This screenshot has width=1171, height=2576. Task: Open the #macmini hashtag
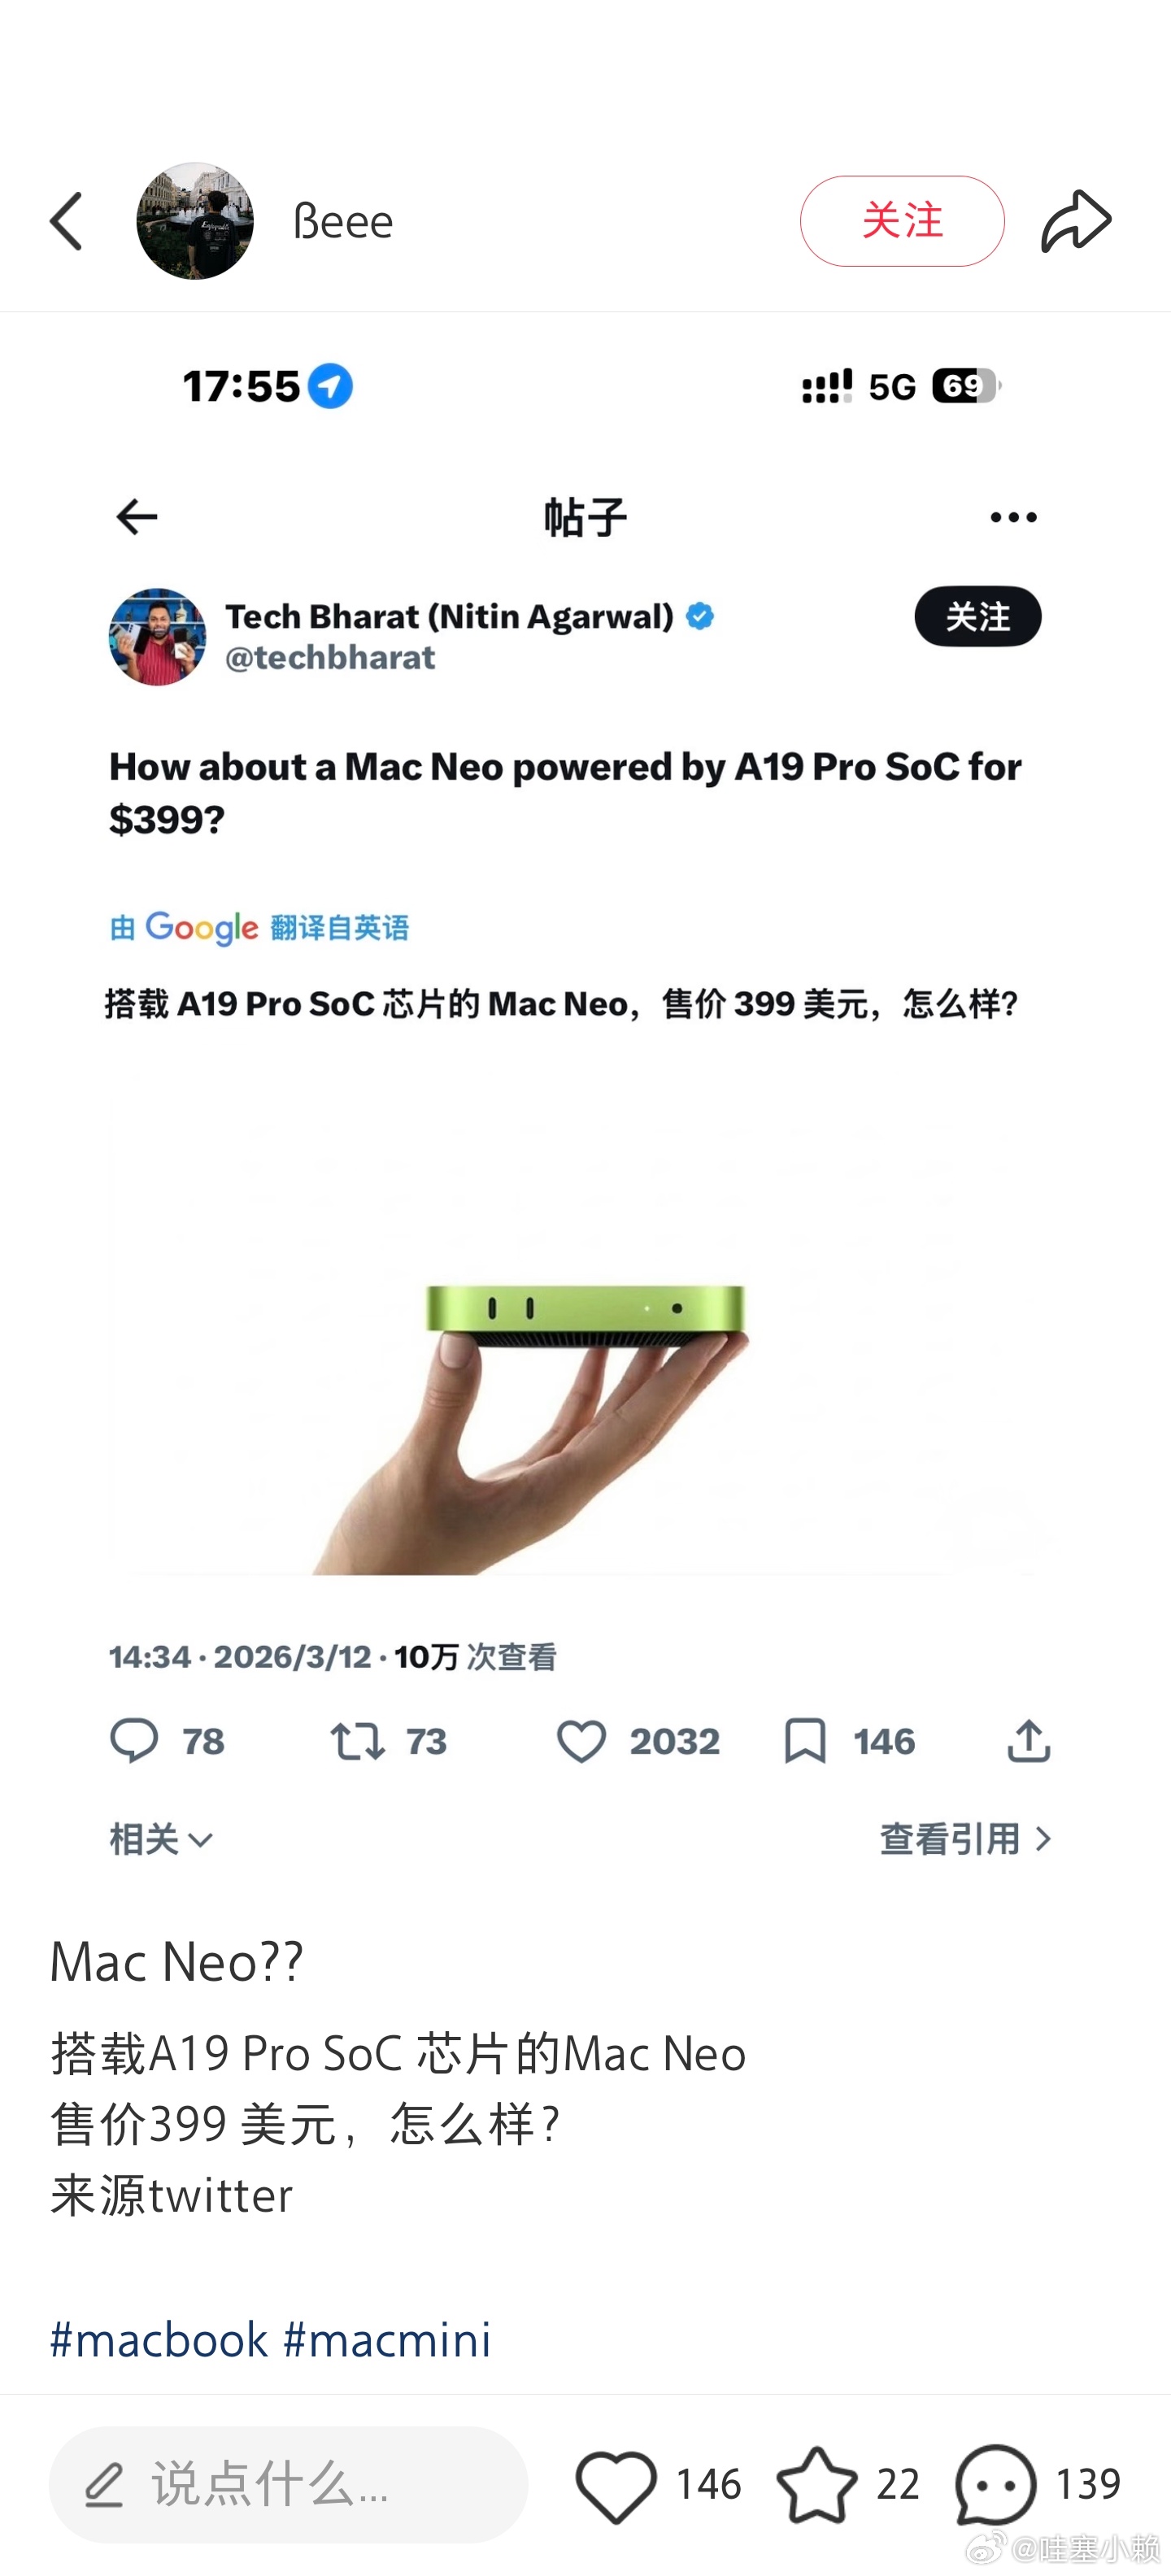[387, 2340]
